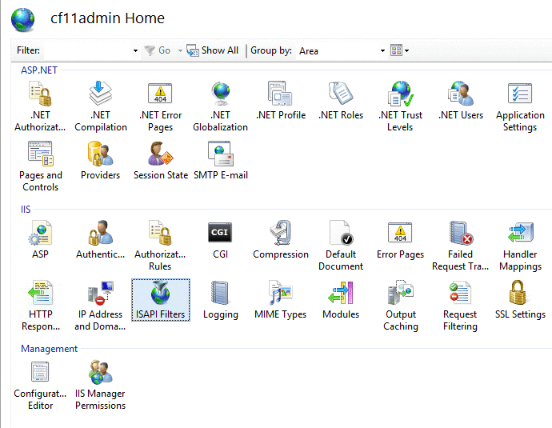The width and height of the screenshot is (552, 428).
Task: Open the Go button dropdown arrow
Action: 180,50
